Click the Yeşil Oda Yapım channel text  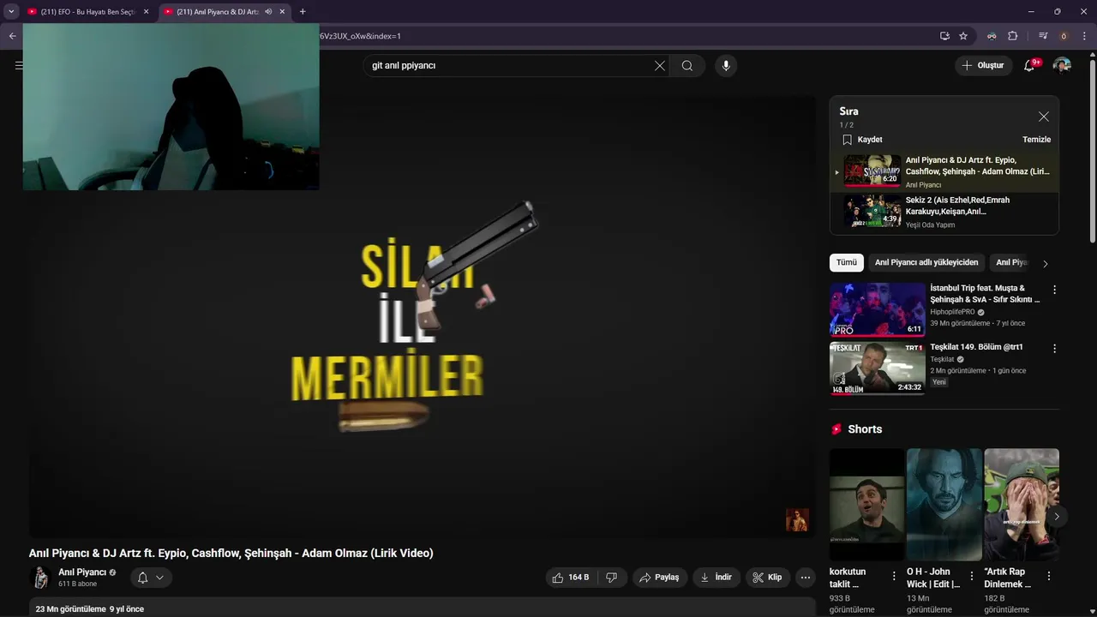[x=930, y=225]
